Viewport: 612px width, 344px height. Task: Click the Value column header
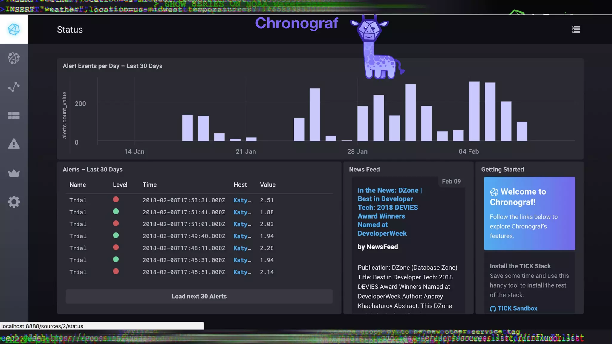click(267, 185)
